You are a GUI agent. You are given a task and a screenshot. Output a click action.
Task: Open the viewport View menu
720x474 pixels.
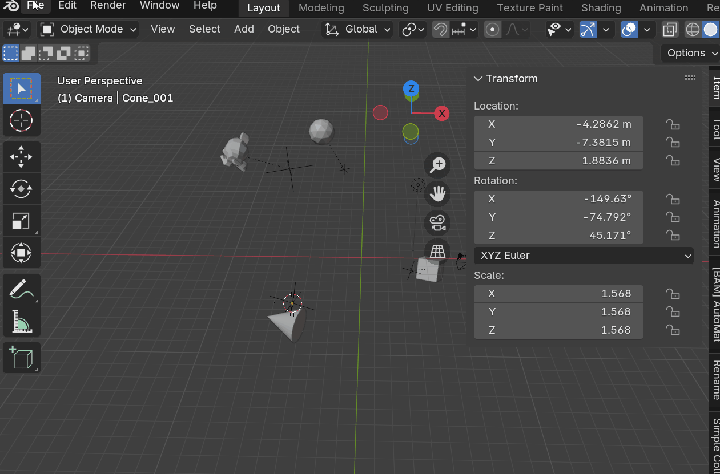163,29
